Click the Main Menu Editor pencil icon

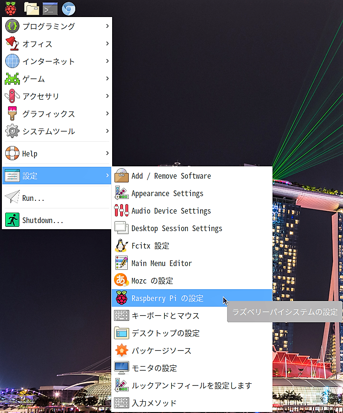point(122,263)
